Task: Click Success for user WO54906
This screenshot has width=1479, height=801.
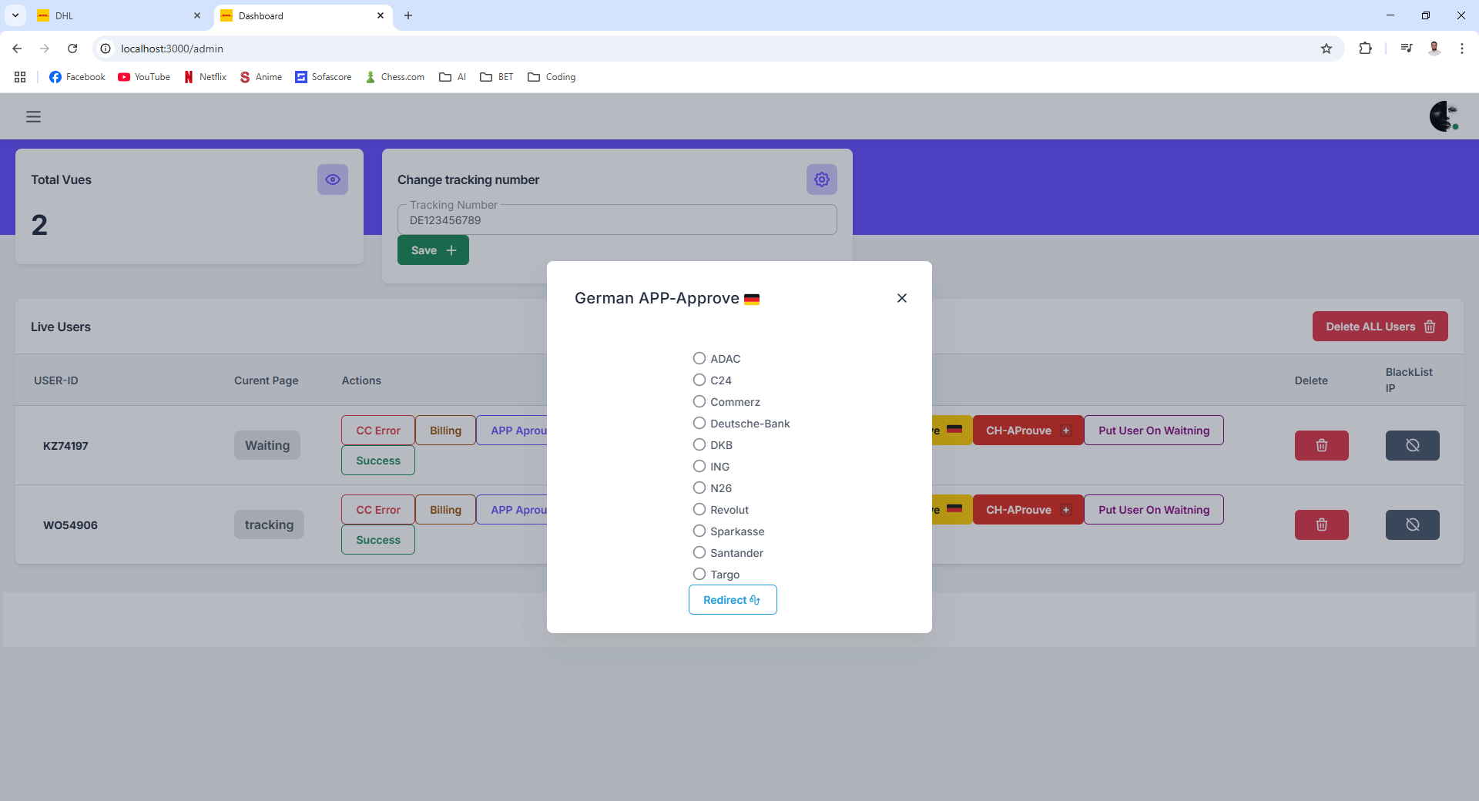Action: [x=378, y=540]
